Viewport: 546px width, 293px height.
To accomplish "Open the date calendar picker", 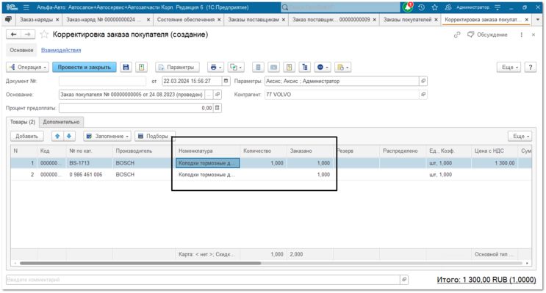I will pos(226,81).
